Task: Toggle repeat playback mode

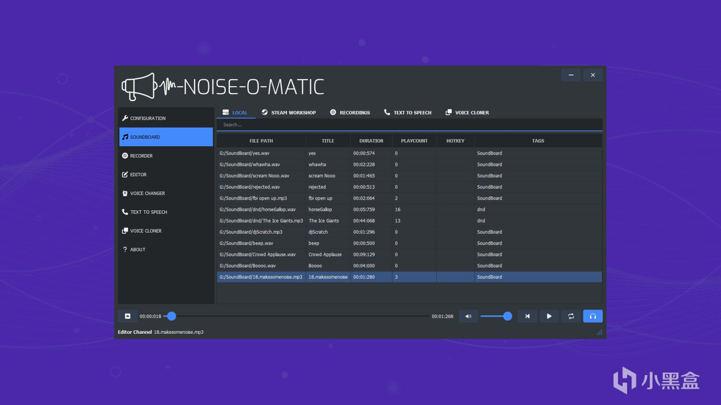Action: 571,316
